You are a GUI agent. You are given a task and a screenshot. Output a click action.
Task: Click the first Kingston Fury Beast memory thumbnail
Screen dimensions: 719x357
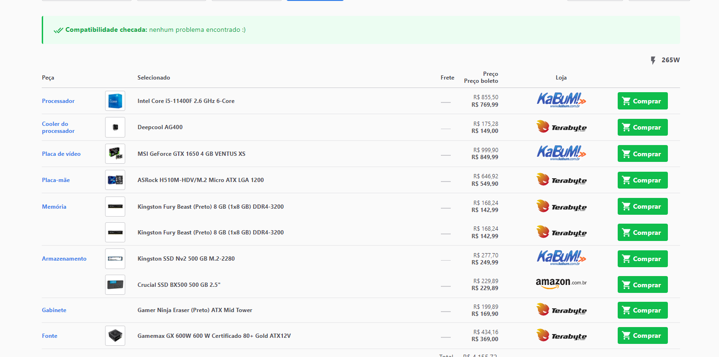[115, 206]
